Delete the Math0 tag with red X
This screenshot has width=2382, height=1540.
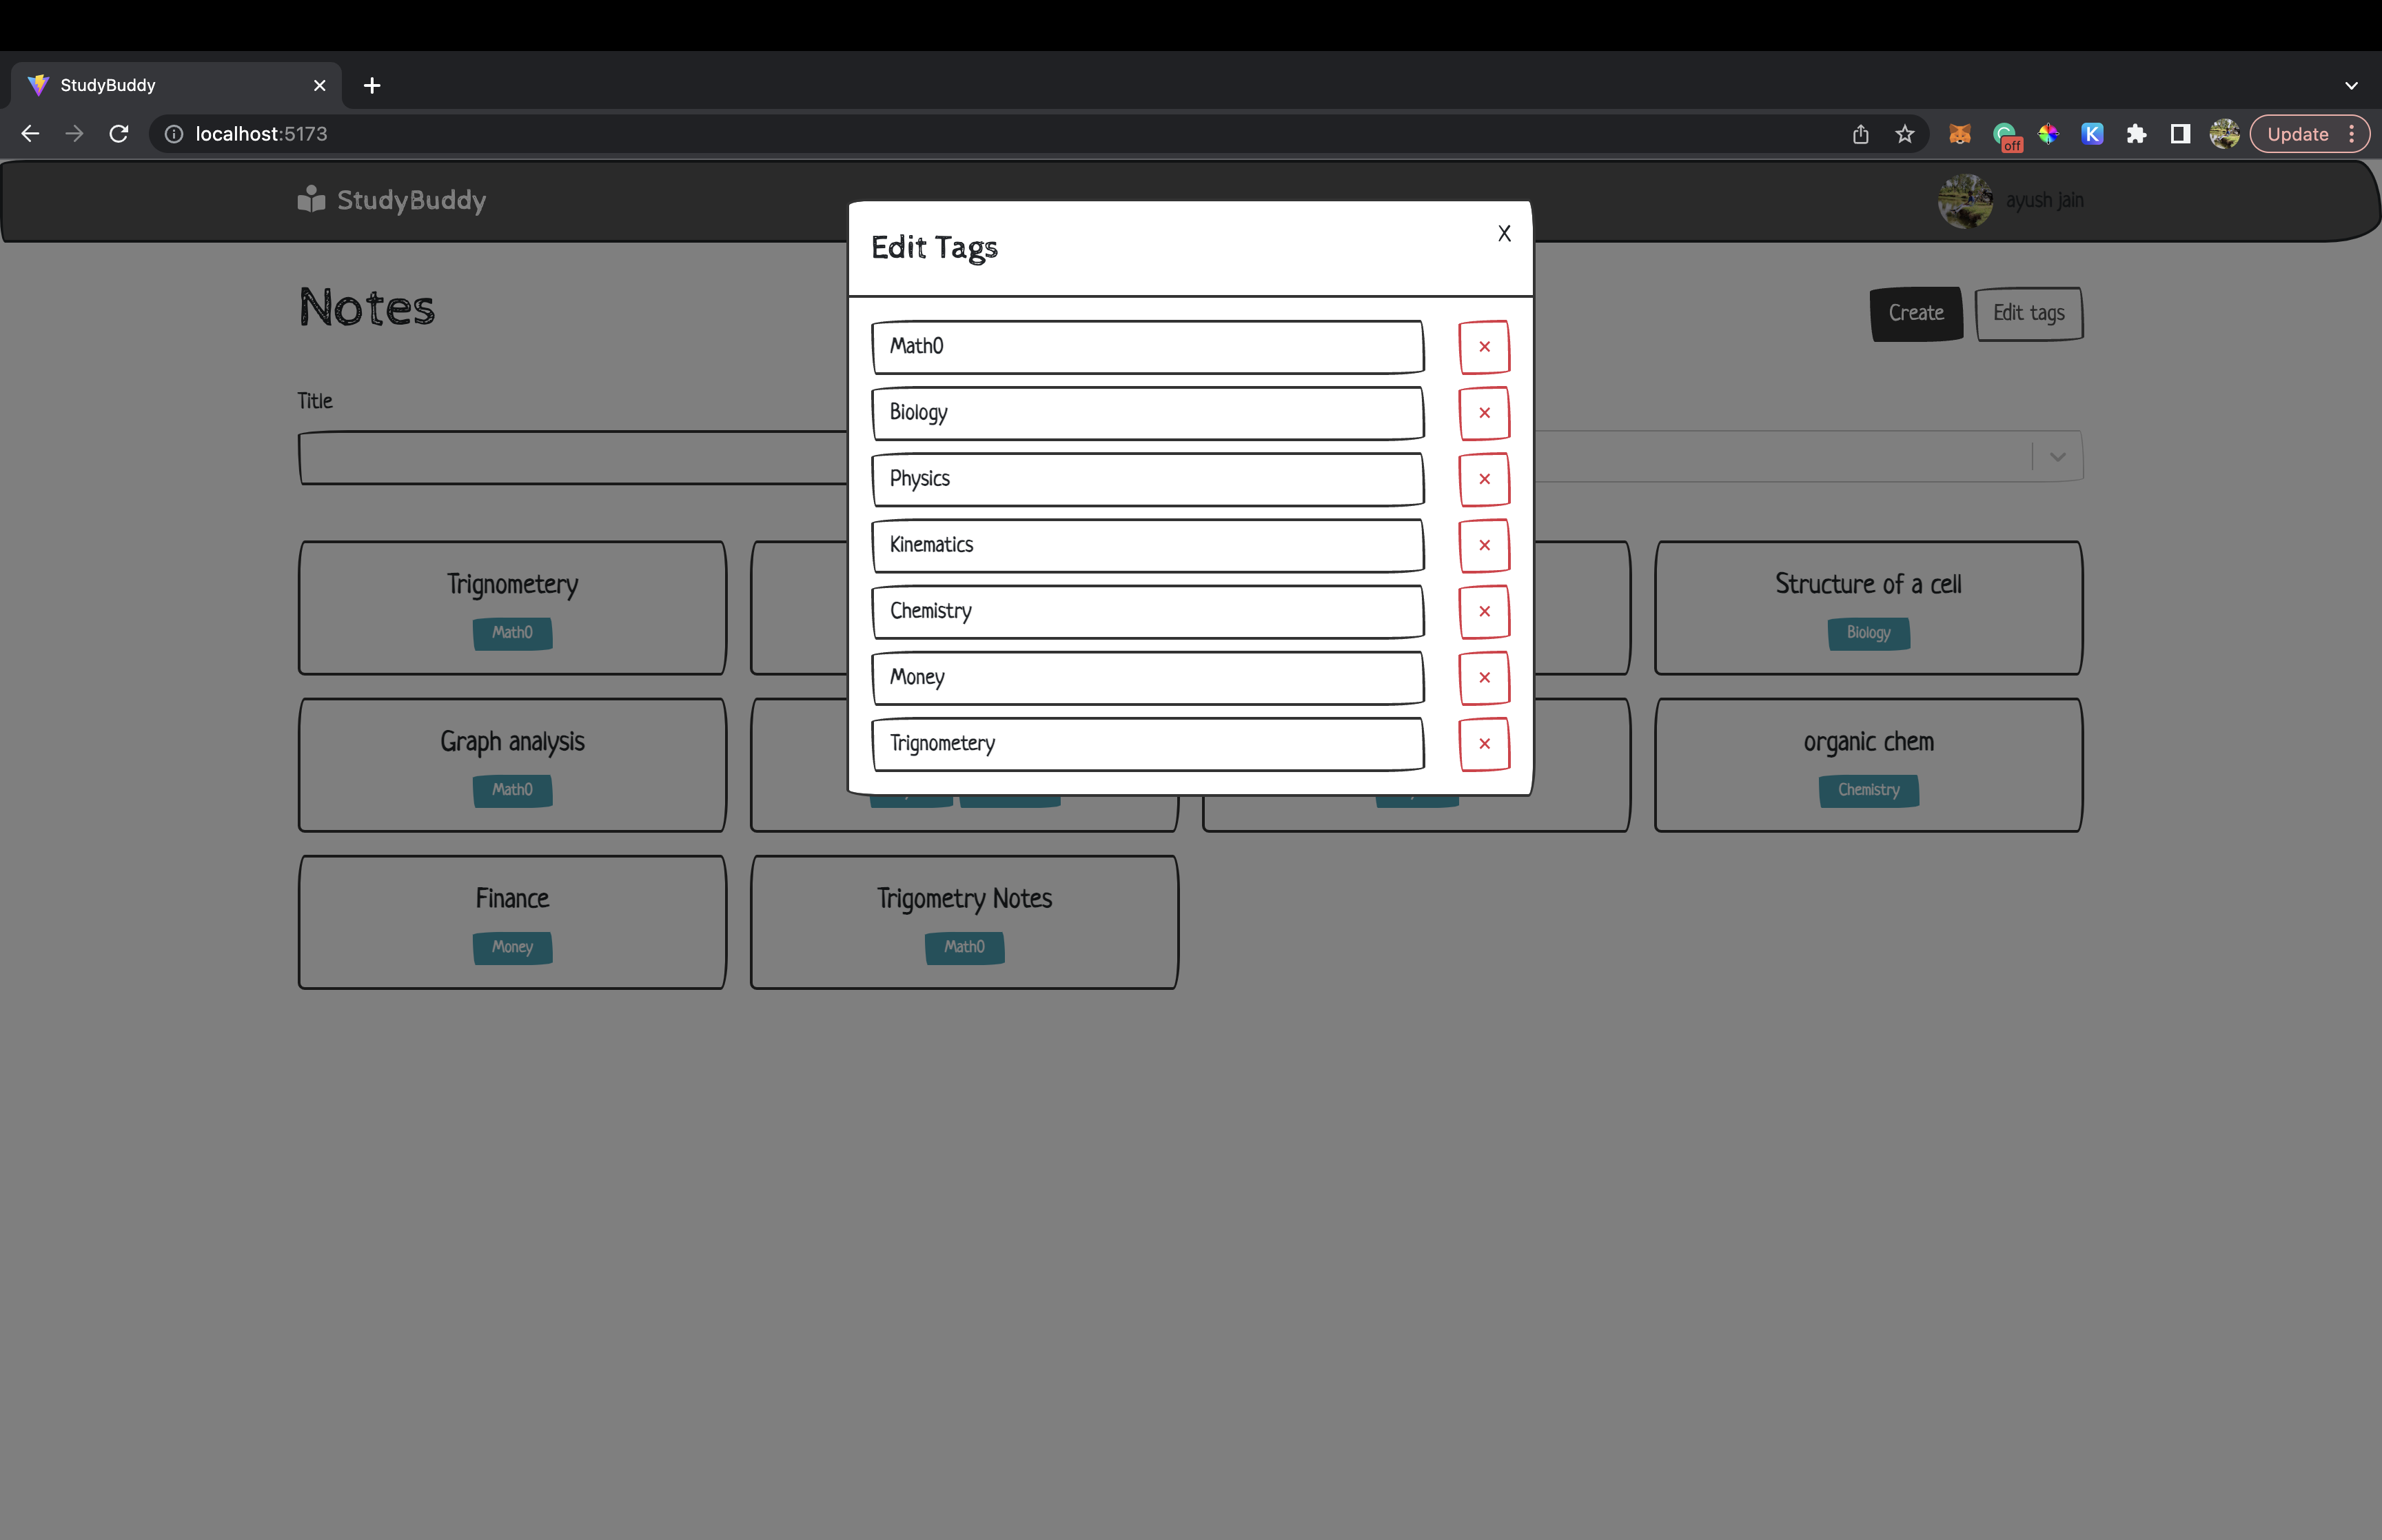pyautogui.click(x=1483, y=347)
